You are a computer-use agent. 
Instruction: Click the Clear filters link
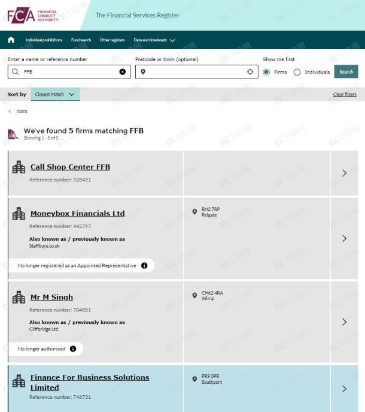click(x=345, y=95)
